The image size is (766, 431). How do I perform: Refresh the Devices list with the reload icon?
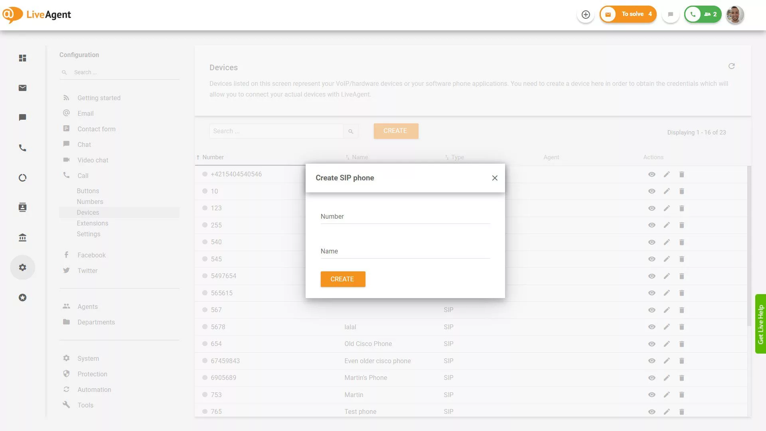coord(731,66)
